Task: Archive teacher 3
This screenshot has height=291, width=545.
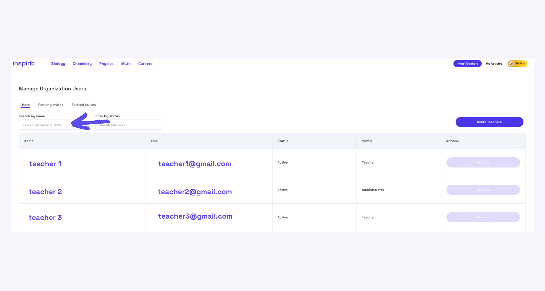Action: point(483,217)
